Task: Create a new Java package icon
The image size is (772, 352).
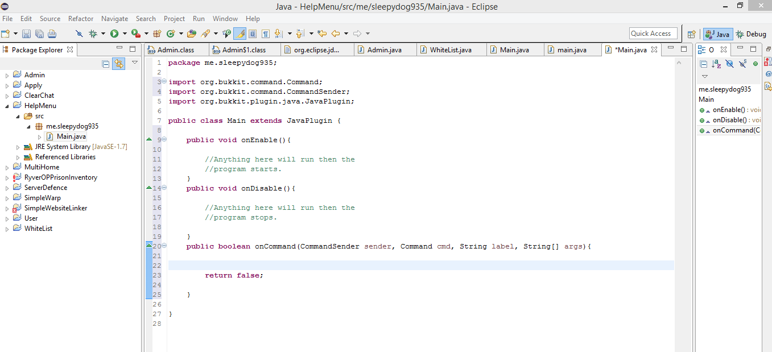Action: (x=157, y=34)
